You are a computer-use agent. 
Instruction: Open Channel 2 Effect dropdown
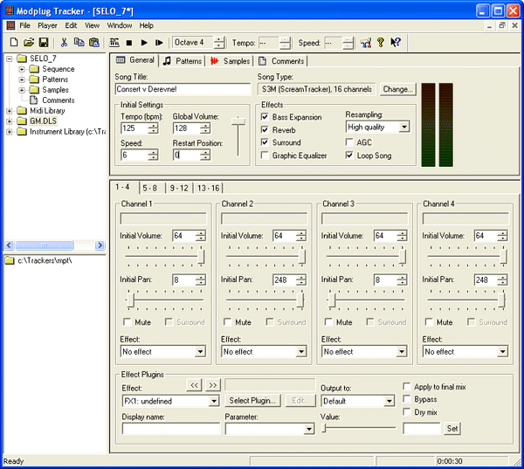pyautogui.click(x=300, y=351)
